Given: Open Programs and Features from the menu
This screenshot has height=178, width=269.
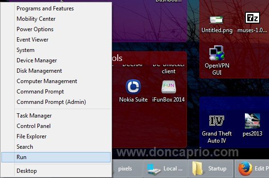Looking at the screenshot, I should (x=56, y=8).
